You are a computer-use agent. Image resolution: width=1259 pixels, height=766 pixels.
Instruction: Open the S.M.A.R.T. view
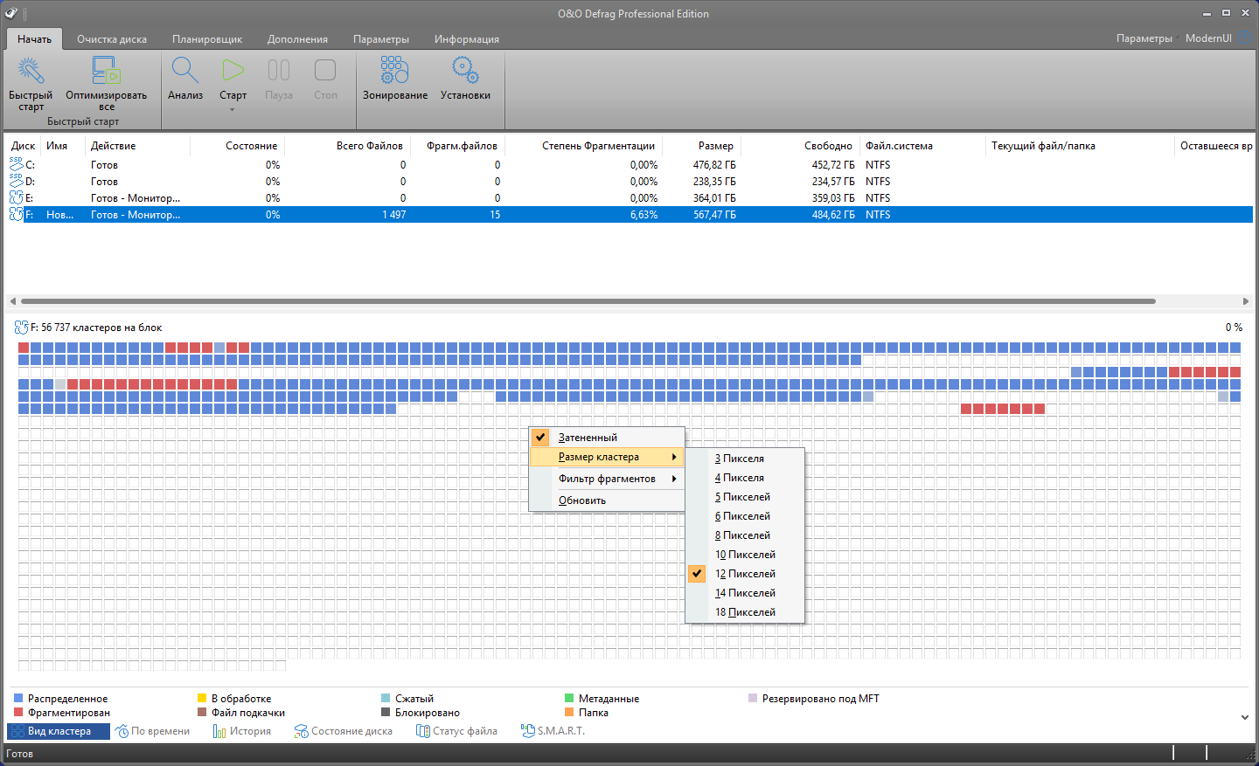553,731
